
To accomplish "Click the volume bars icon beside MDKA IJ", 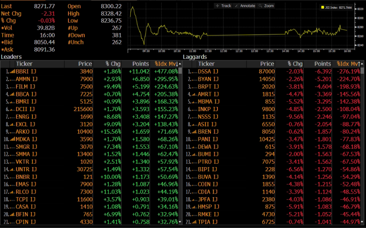I will (13, 139).
